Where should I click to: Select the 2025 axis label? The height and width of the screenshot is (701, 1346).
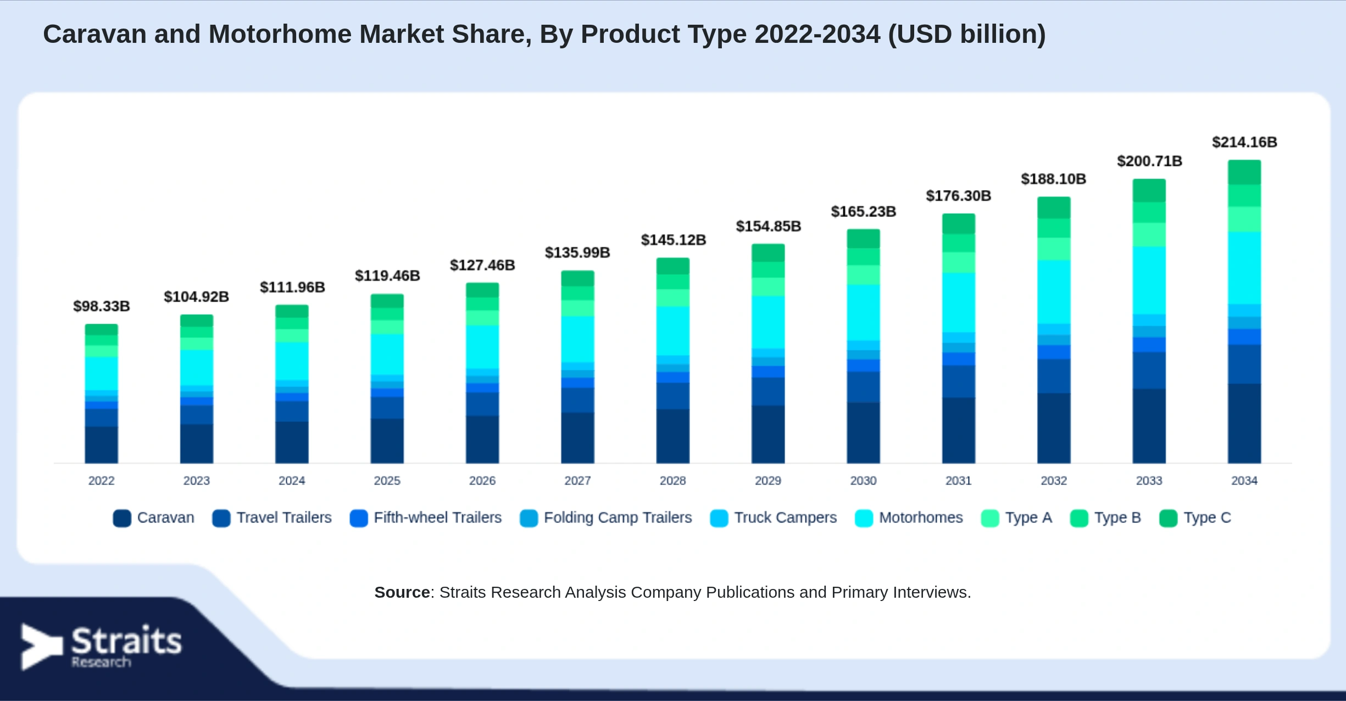pos(387,481)
